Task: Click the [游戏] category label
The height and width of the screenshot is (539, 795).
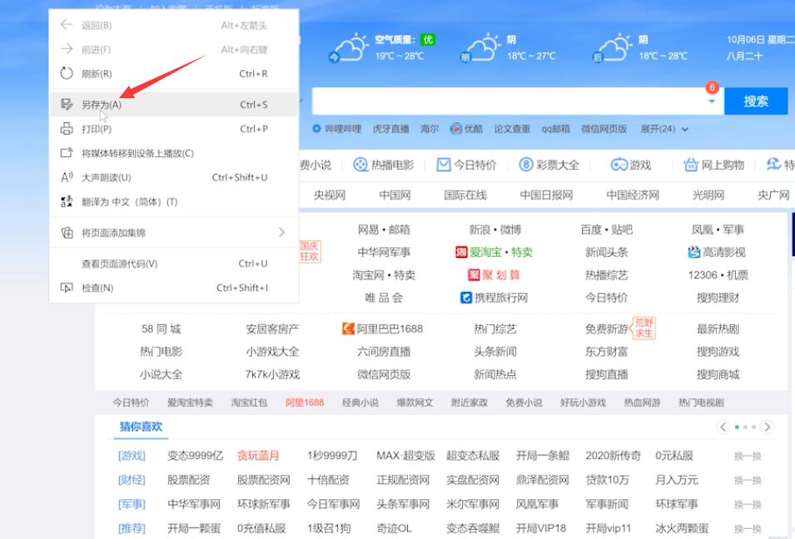Action: point(132,456)
